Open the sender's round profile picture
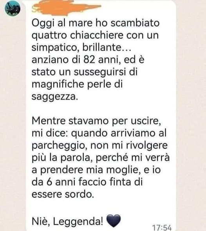Screen dimensions: 206x231 (13, 8)
